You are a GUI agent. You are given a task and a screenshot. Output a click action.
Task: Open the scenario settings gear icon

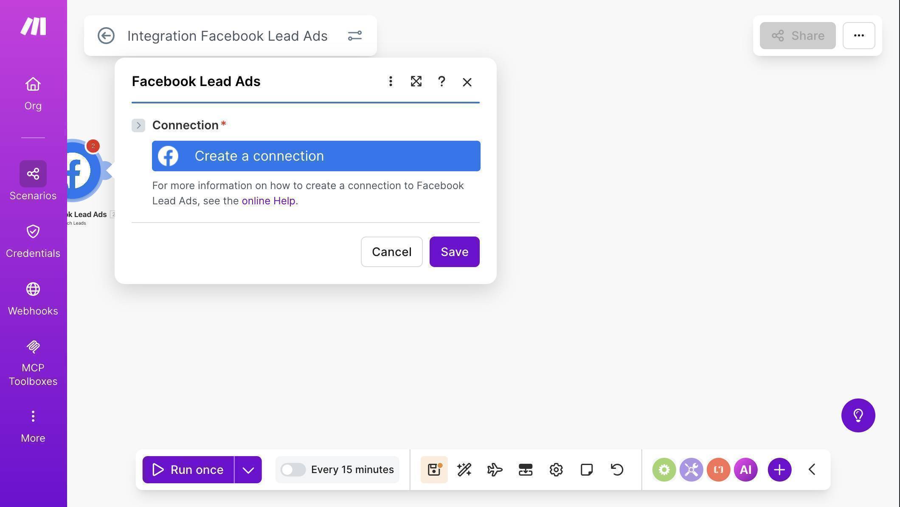coord(556,469)
